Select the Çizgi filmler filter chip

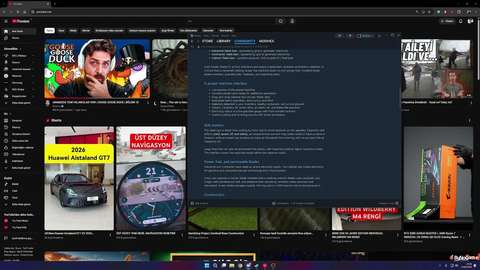[x=168, y=30]
